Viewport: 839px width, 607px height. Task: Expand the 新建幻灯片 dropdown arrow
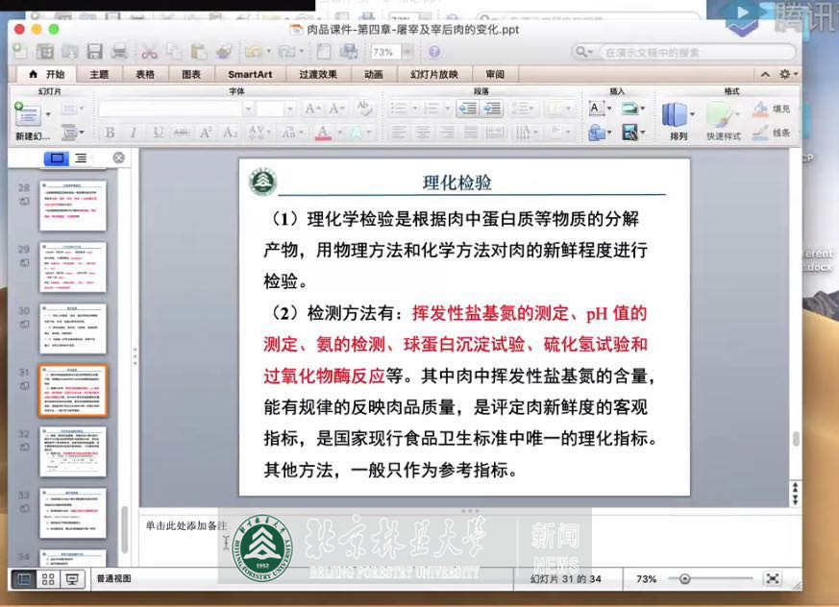click(47, 113)
